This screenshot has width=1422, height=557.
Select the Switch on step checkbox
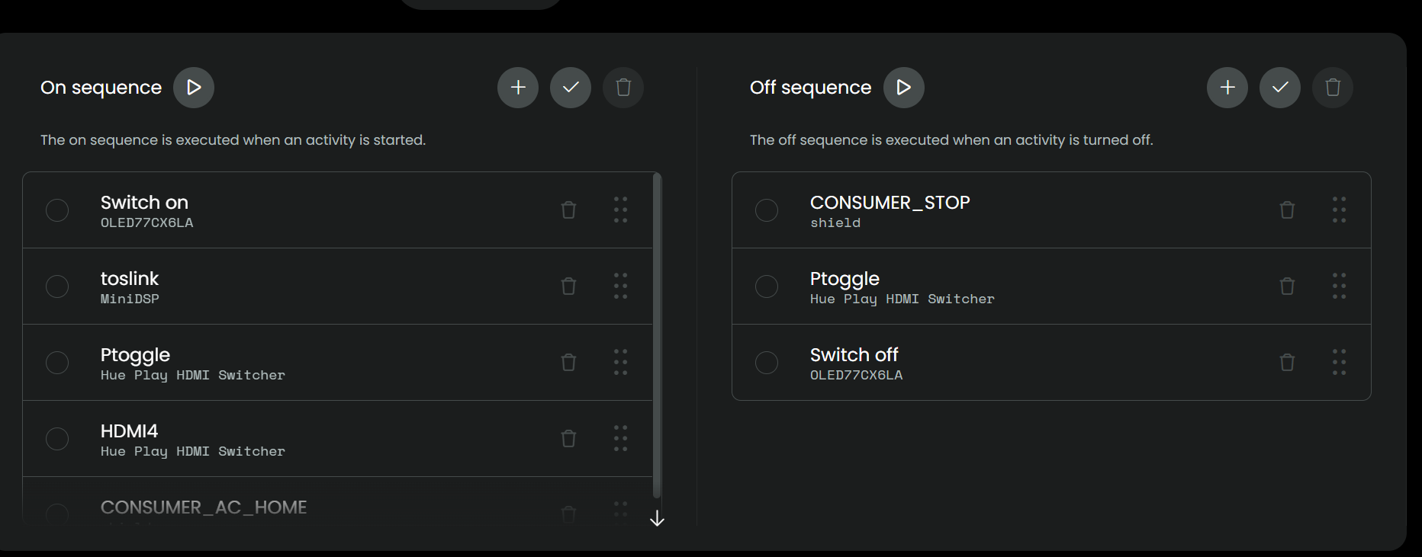(x=57, y=210)
